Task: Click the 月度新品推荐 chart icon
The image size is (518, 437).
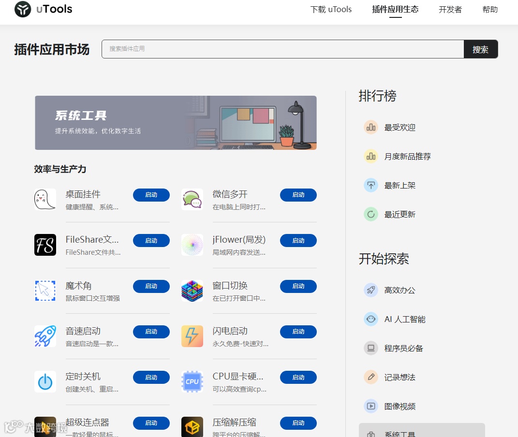Action: tap(371, 156)
